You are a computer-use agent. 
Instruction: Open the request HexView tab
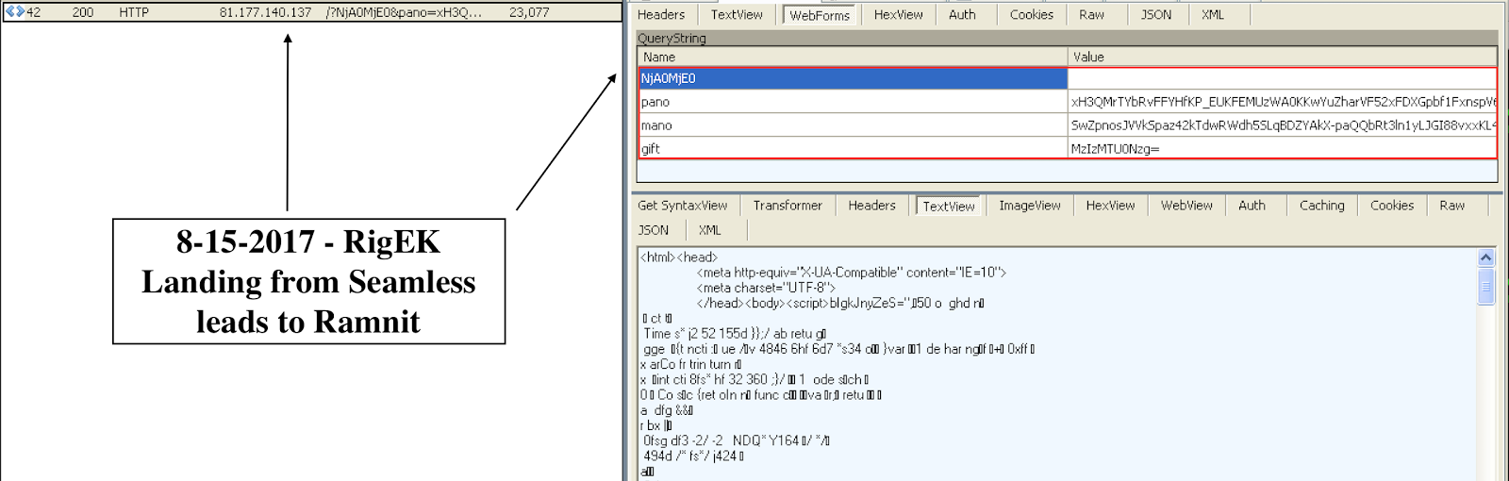[x=898, y=14]
